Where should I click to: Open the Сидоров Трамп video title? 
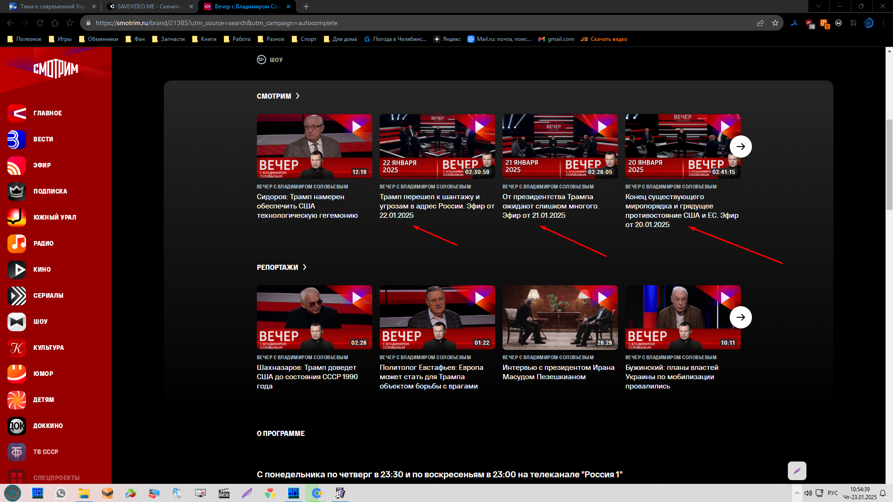coord(307,206)
